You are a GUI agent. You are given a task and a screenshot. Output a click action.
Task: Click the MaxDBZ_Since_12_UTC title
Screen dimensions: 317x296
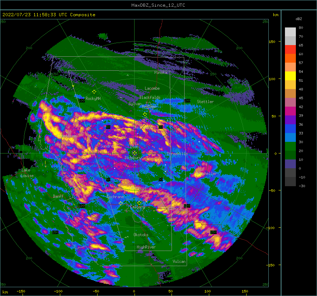(x=158, y=5)
